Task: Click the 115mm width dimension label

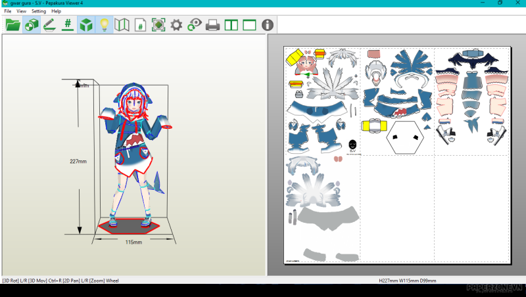Action: (x=133, y=242)
